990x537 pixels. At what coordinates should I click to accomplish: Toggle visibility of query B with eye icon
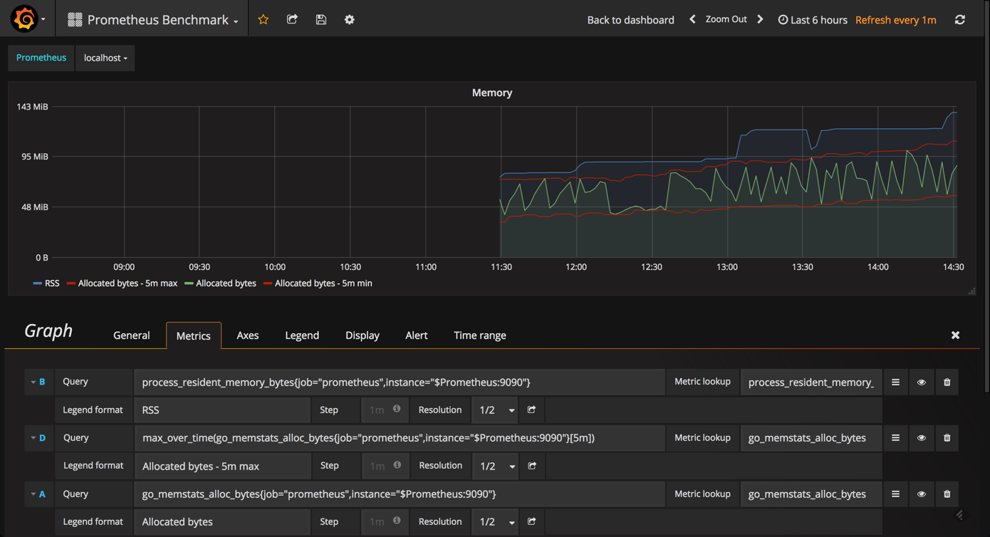[x=921, y=382]
